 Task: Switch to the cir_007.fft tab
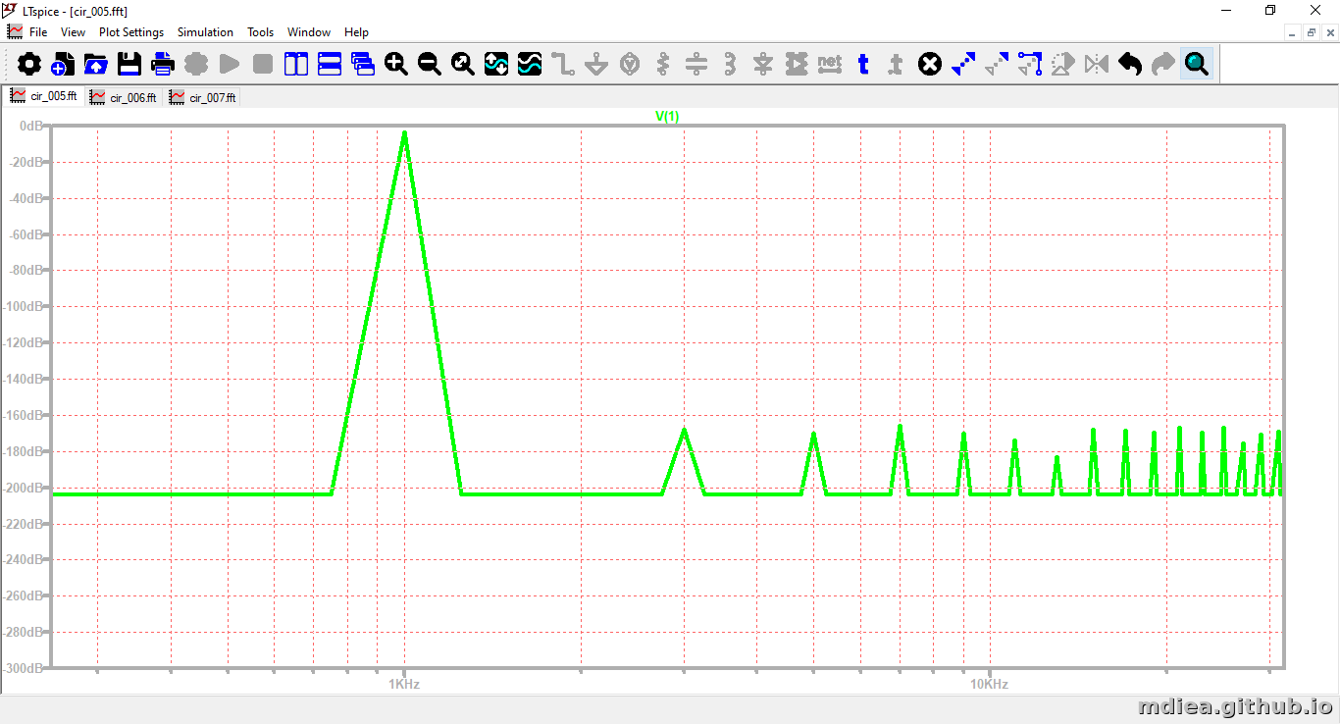pyautogui.click(x=203, y=97)
